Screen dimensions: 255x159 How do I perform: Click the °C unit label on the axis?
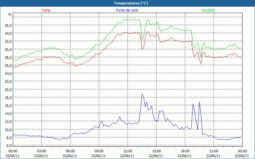pyautogui.click(x=10, y=15)
